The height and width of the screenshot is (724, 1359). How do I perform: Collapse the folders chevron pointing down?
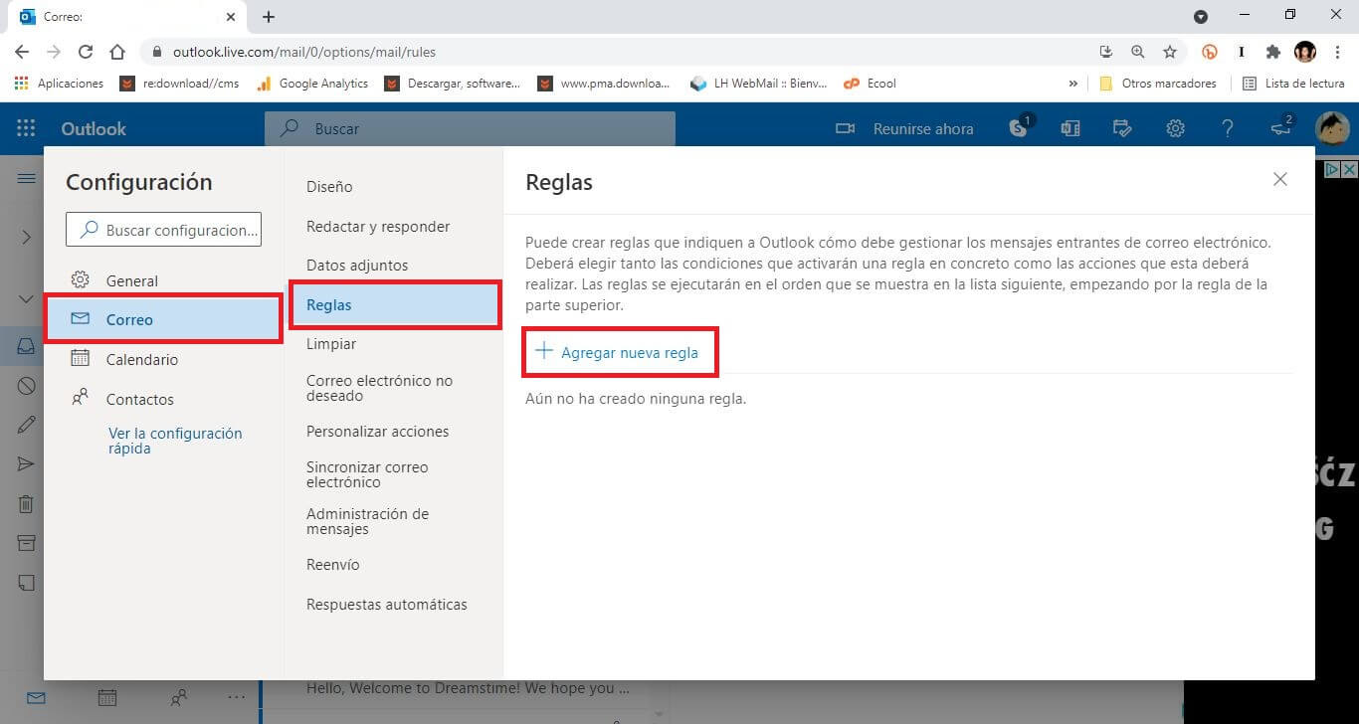[x=27, y=298]
